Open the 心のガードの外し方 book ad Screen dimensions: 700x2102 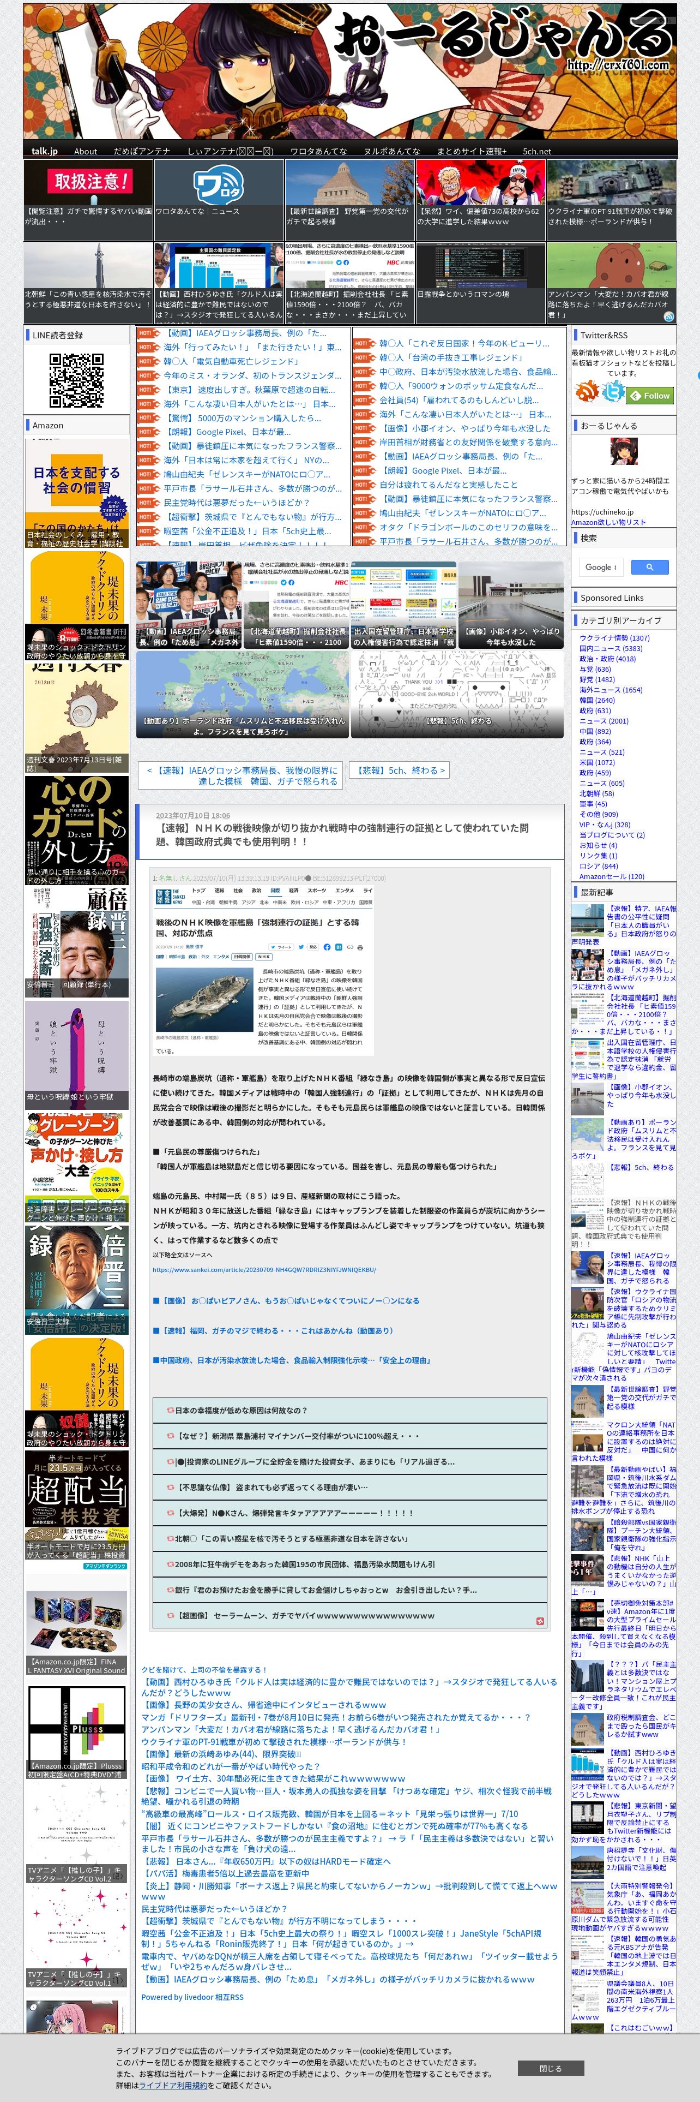(x=77, y=830)
